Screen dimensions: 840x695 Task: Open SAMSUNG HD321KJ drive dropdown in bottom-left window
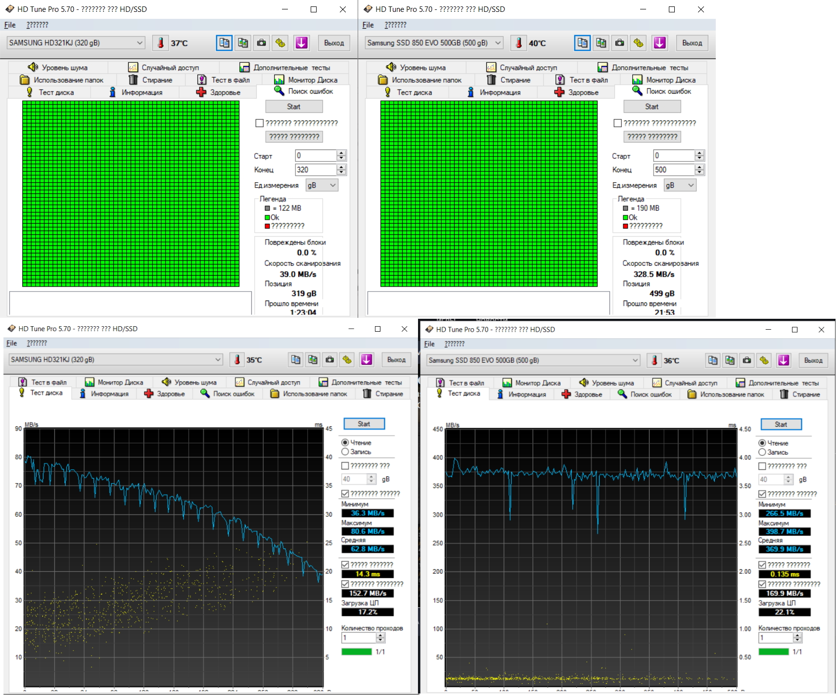pyautogui.click(x=116, y=360)
